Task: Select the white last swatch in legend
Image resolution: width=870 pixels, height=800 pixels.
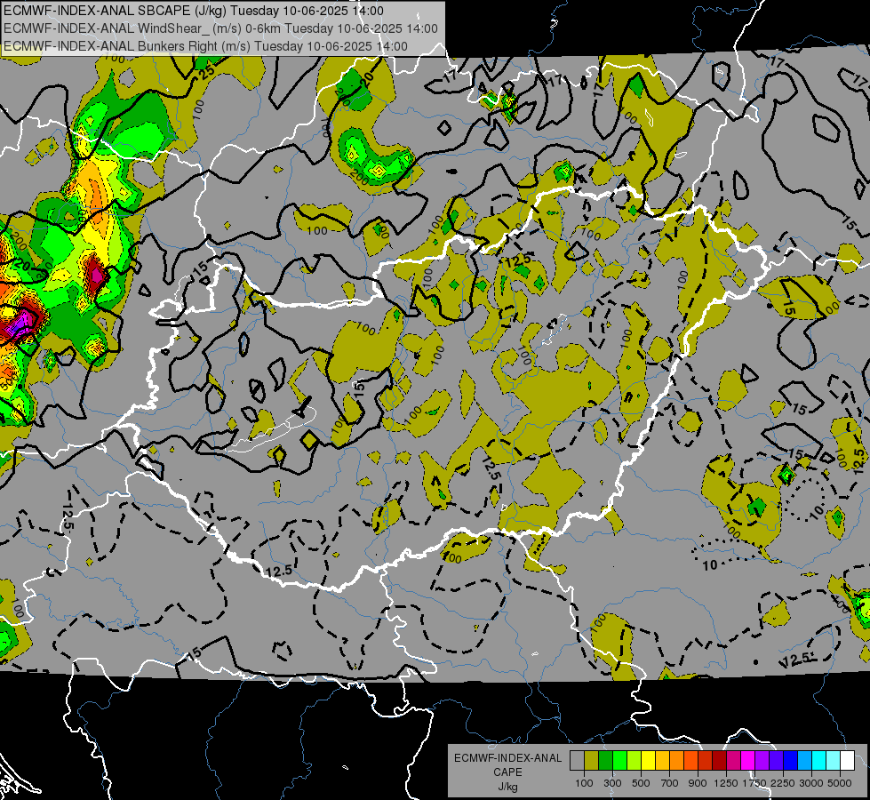Action: [848, 760]
